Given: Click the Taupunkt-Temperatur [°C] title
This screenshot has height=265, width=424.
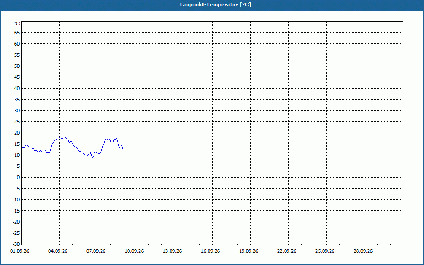Looking at the screenshot, I should 215,5.
